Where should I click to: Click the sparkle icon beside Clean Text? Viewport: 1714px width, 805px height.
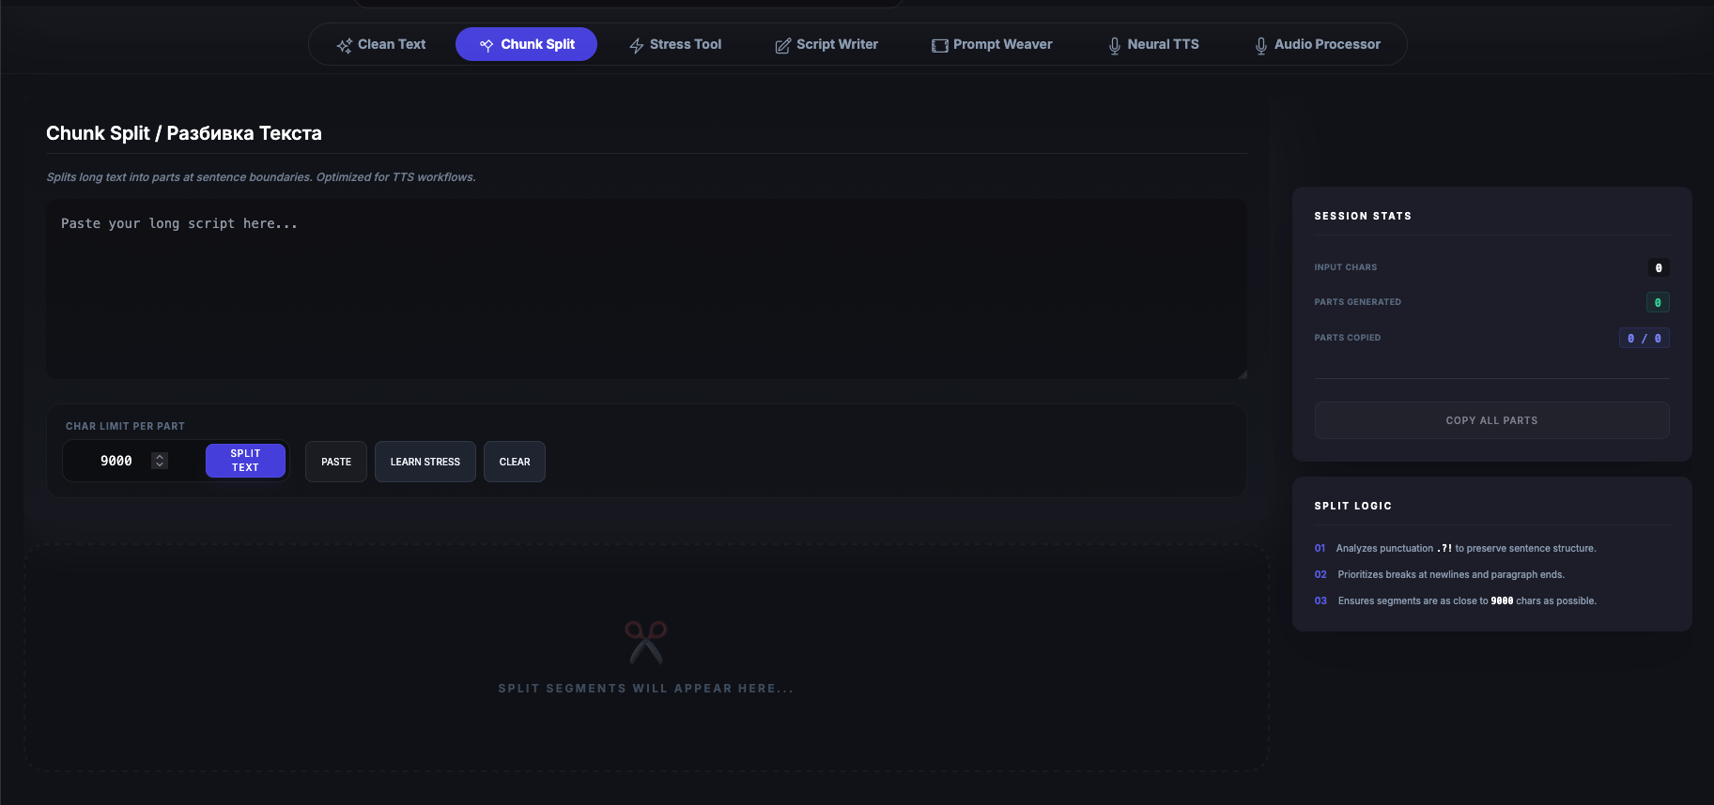[x=345, y=45]
